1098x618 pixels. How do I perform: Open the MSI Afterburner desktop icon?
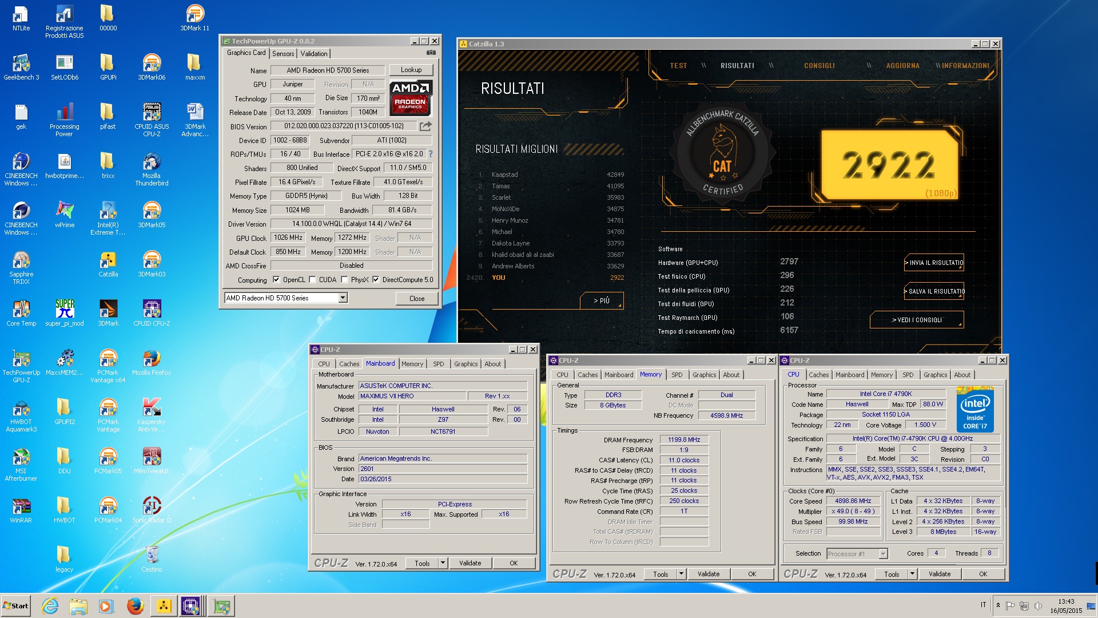click(21, 464)
